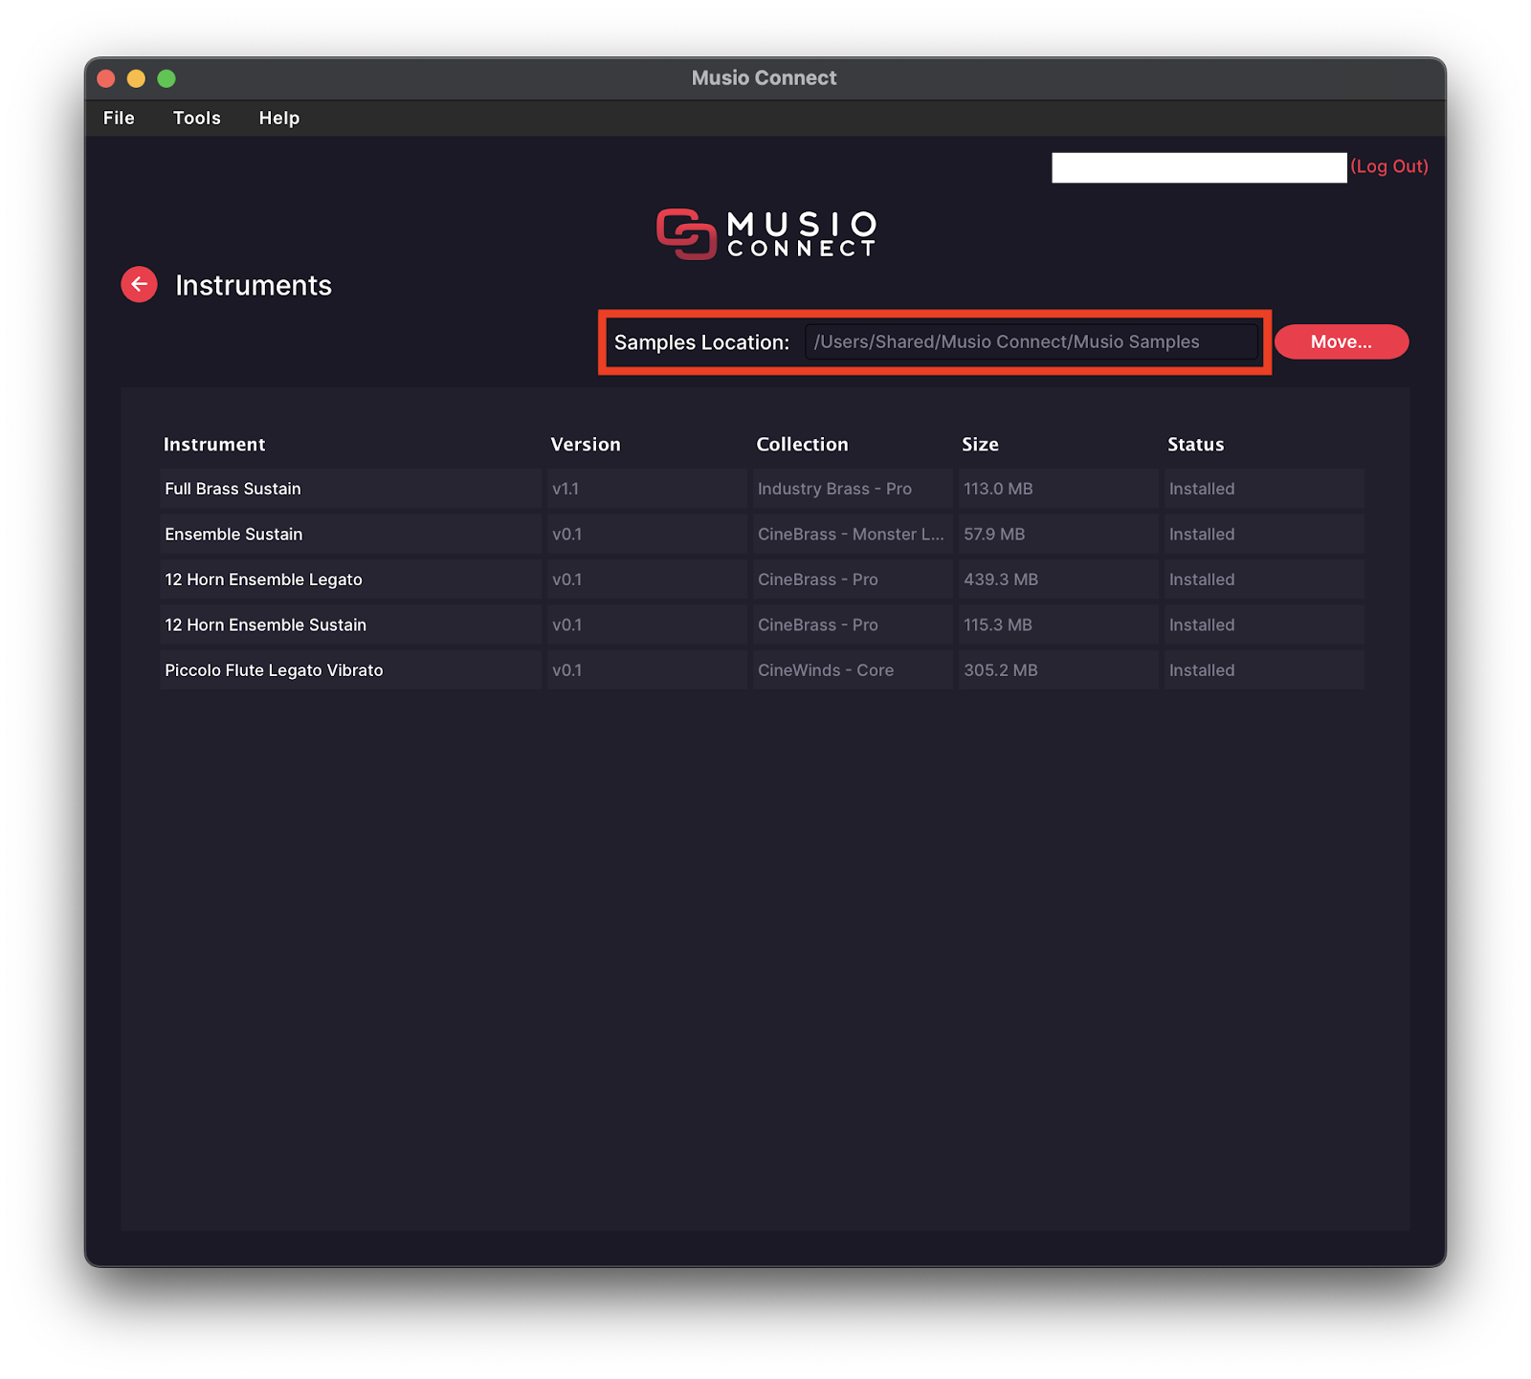
Task: Select the Ensemble Sustain instrument
Action: pyautogui.click(x=351, y=534)
